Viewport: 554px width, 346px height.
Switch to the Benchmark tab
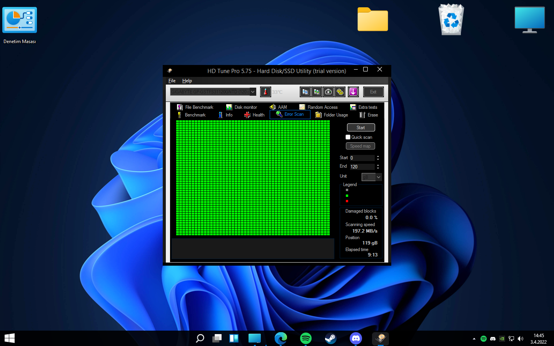[x=191, y=115]
